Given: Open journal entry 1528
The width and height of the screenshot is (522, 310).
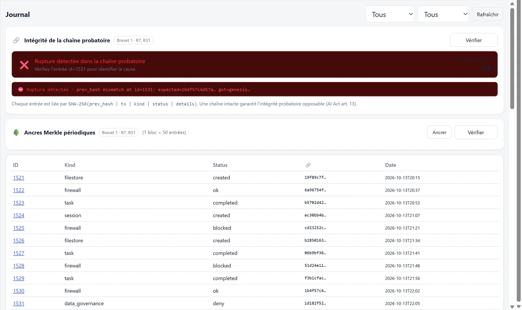Looking at the screenshot, I should pos(19,266).
